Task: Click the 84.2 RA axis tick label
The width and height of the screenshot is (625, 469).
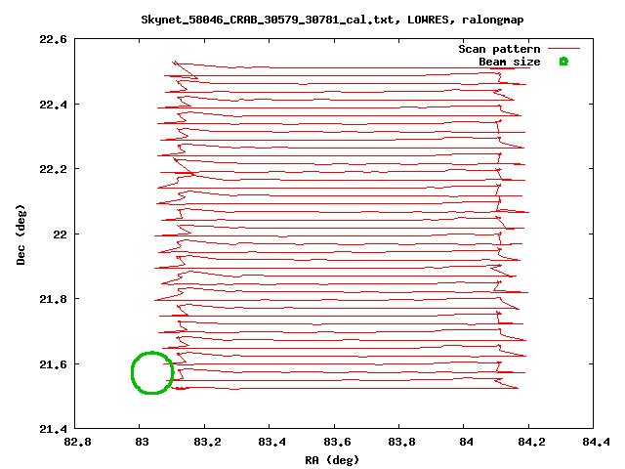Action: pos(531,442)
